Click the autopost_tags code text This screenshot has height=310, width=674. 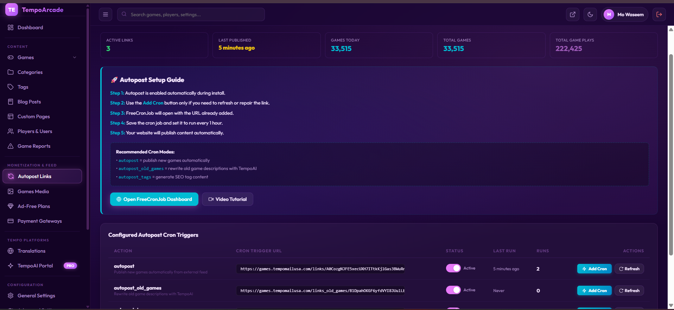coord(135,177)
